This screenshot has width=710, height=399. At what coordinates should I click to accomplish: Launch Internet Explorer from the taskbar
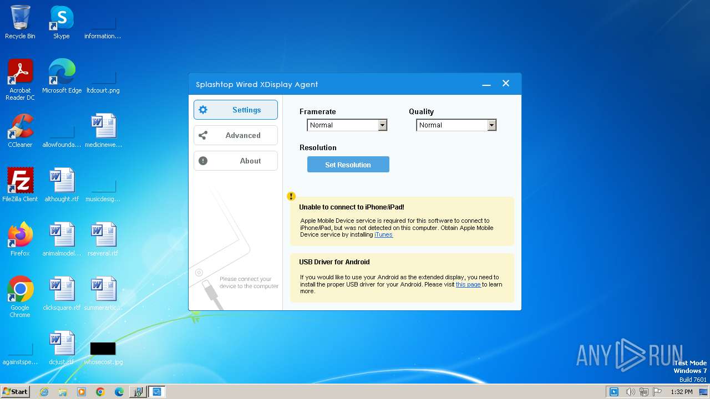point(44,392)
